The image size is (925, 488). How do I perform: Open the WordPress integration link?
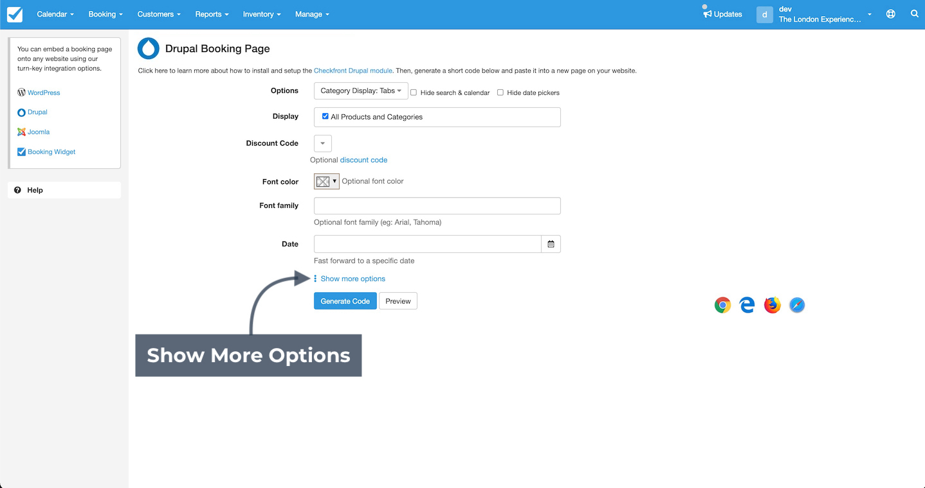click(44, 92)
